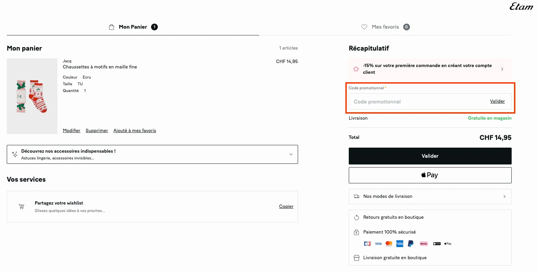Click the Etam logo
This screenshot has height=273, width=537.
pyautogui.click(x=521, y=6)
